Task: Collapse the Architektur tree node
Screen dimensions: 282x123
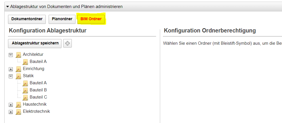Action: [11, 55]
